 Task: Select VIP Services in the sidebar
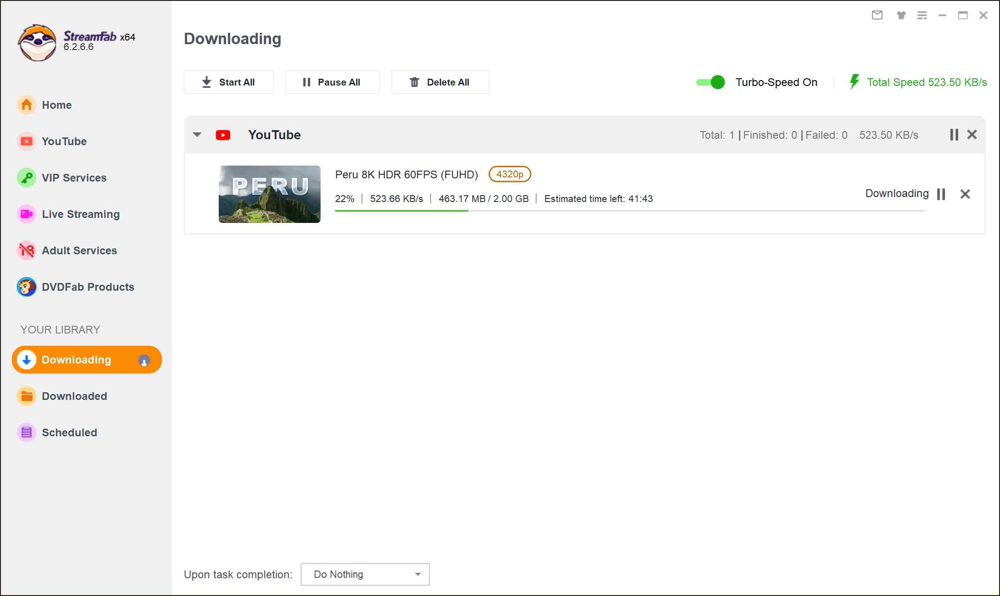(x=74, y=177)
